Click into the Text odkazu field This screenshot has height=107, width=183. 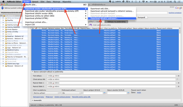[111, 76]
